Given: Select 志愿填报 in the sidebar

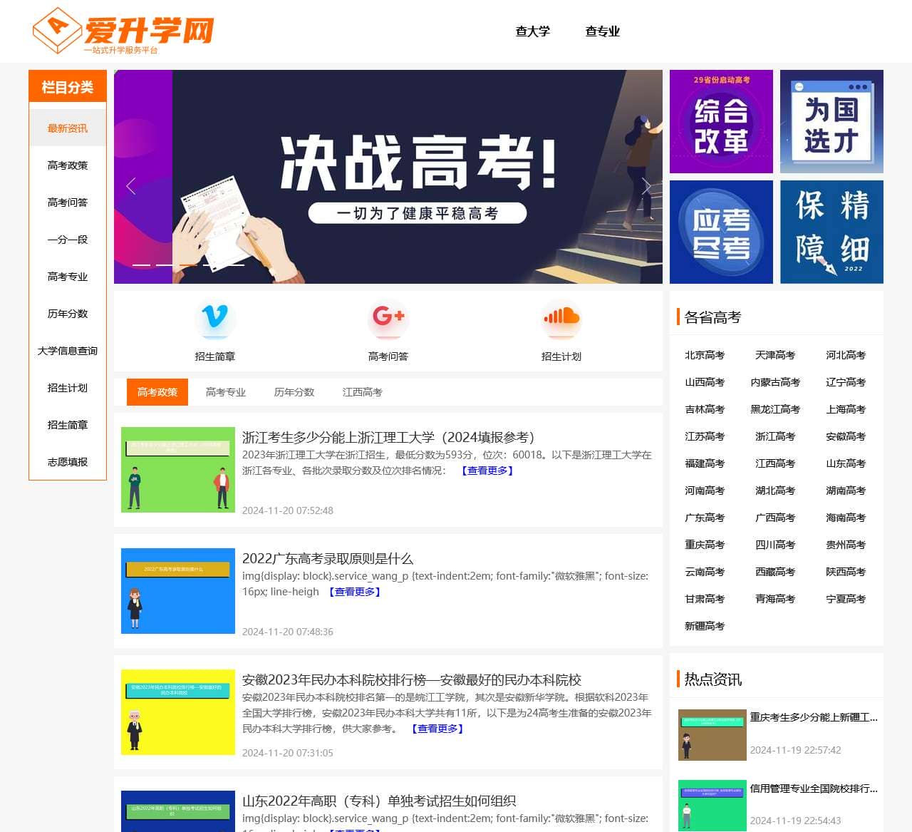Looking at the screenshot, I should click(x=68, y=462).
